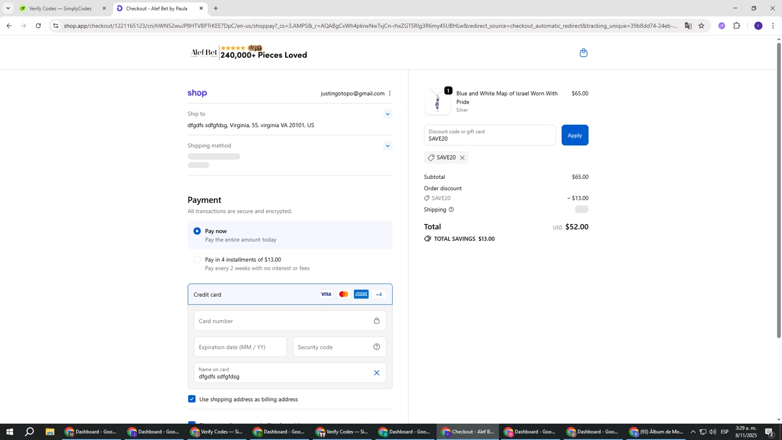Click the Visa card logo
This screenshot has height=440, width=782.
[x=326, y=295]
